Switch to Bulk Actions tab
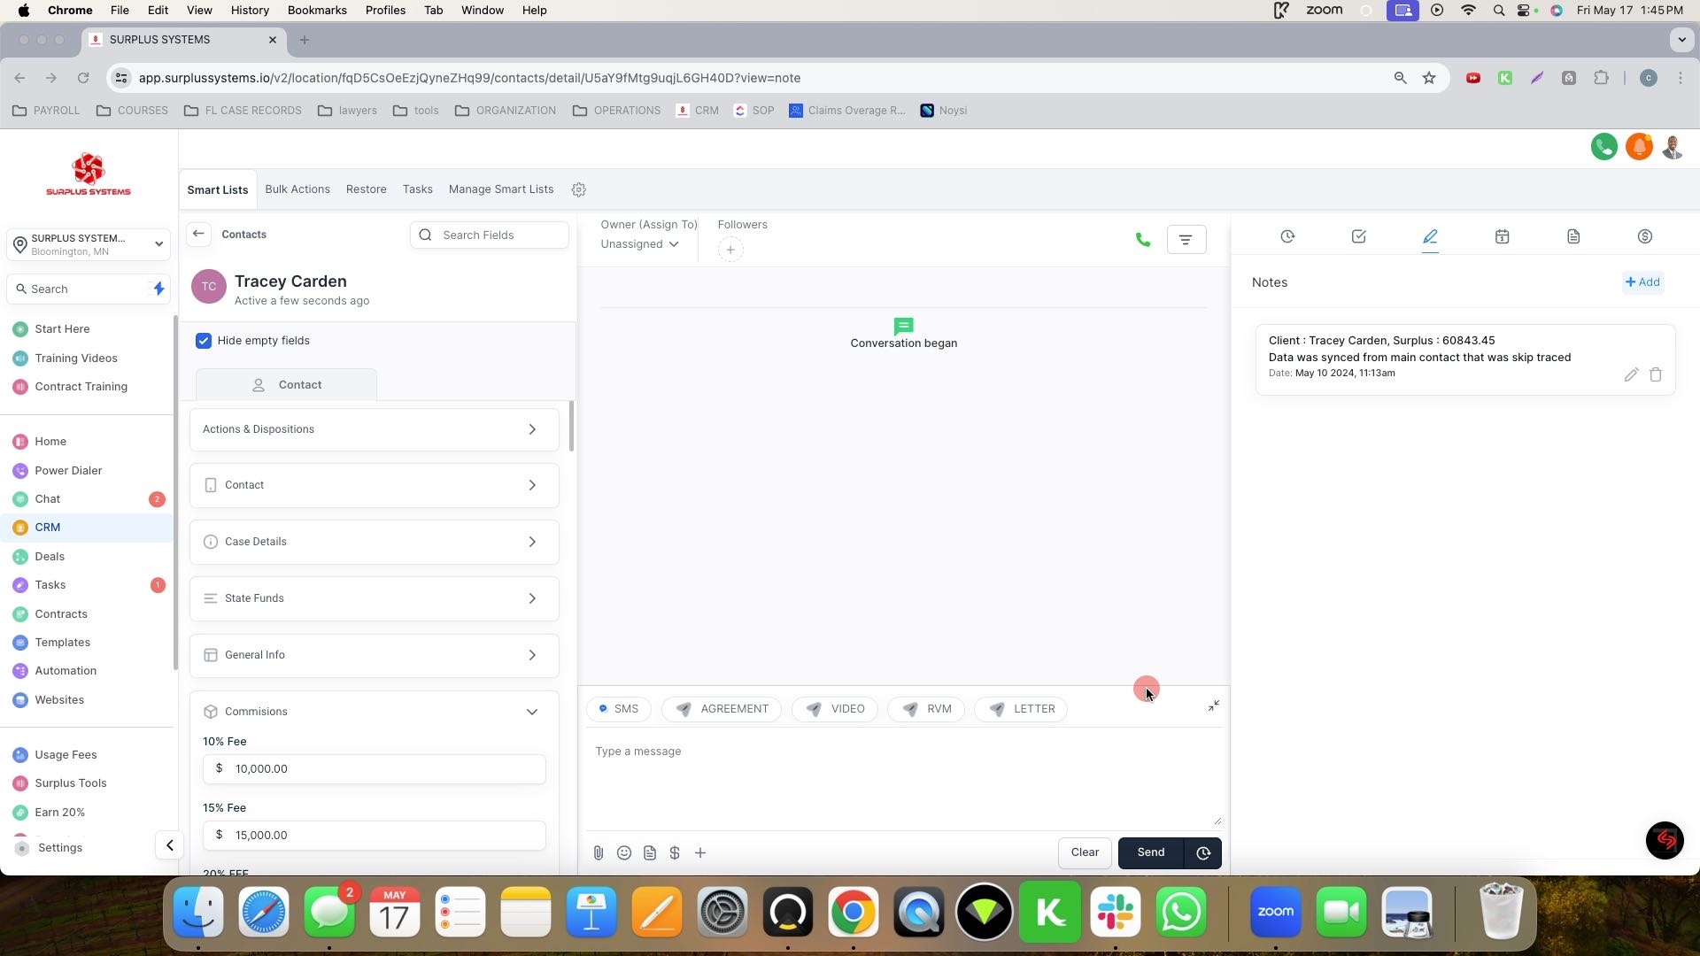This screenshot has height=956, width=1700. pyautogui.click(x=297, y=189)
